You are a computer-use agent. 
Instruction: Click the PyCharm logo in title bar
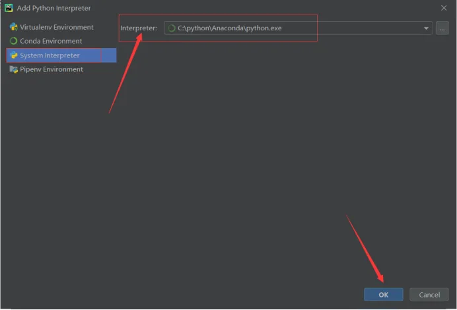click(9, 8)
